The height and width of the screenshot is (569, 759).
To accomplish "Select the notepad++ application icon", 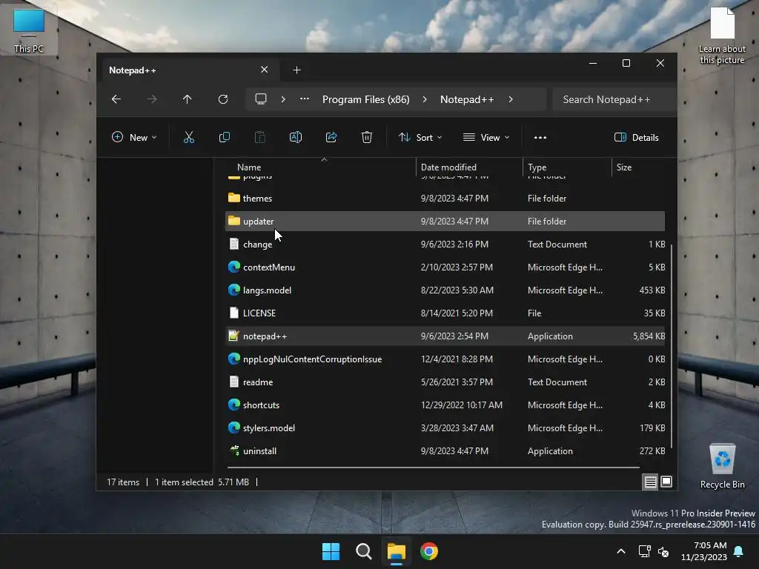I will [x=233, y=336].
